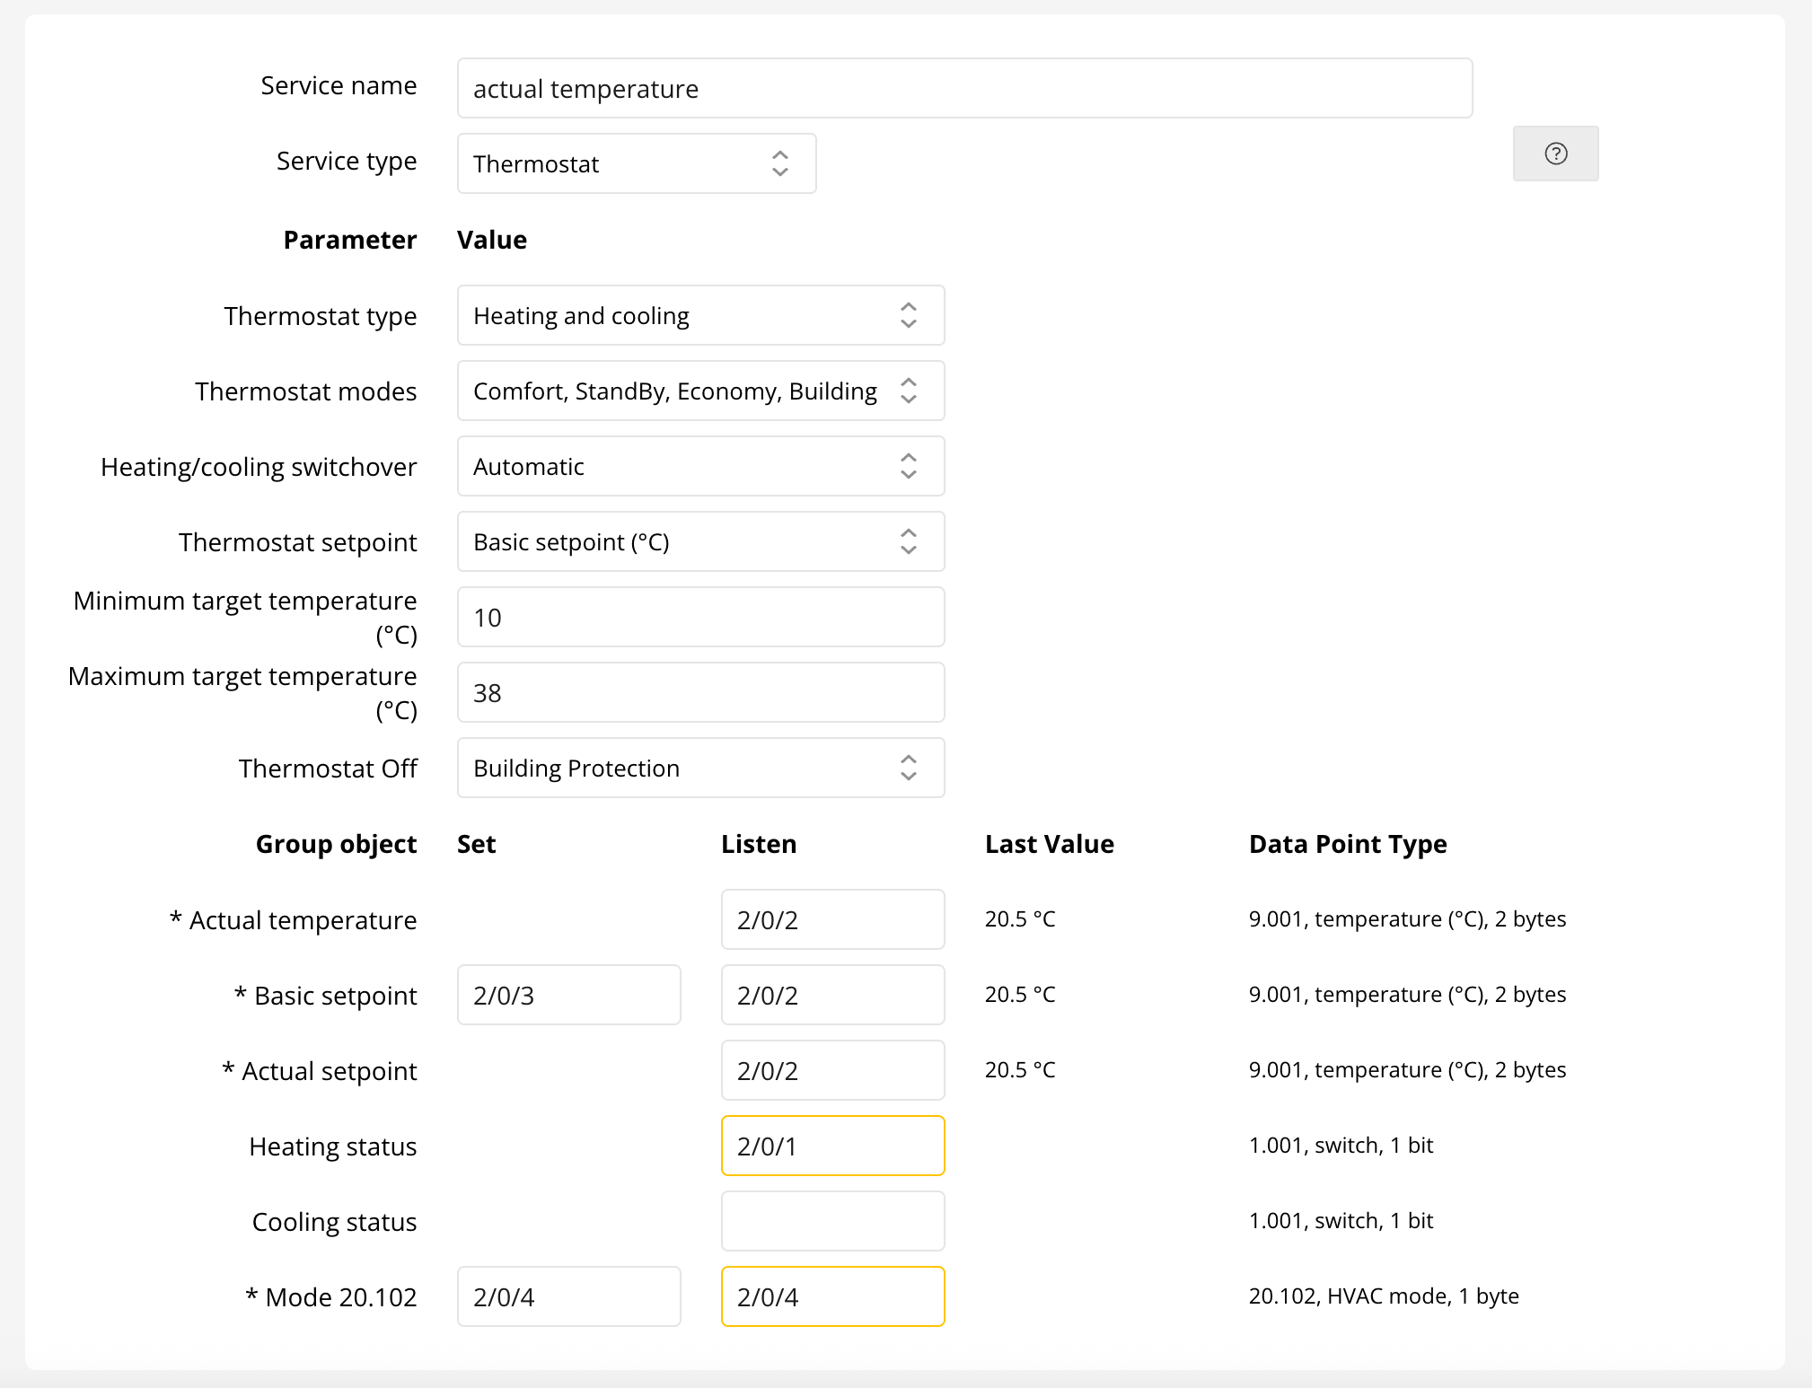This screenshot has height=1388, width=1812.
Task: Click Maximum target temperature field
Action: click(x=700, y=692)
